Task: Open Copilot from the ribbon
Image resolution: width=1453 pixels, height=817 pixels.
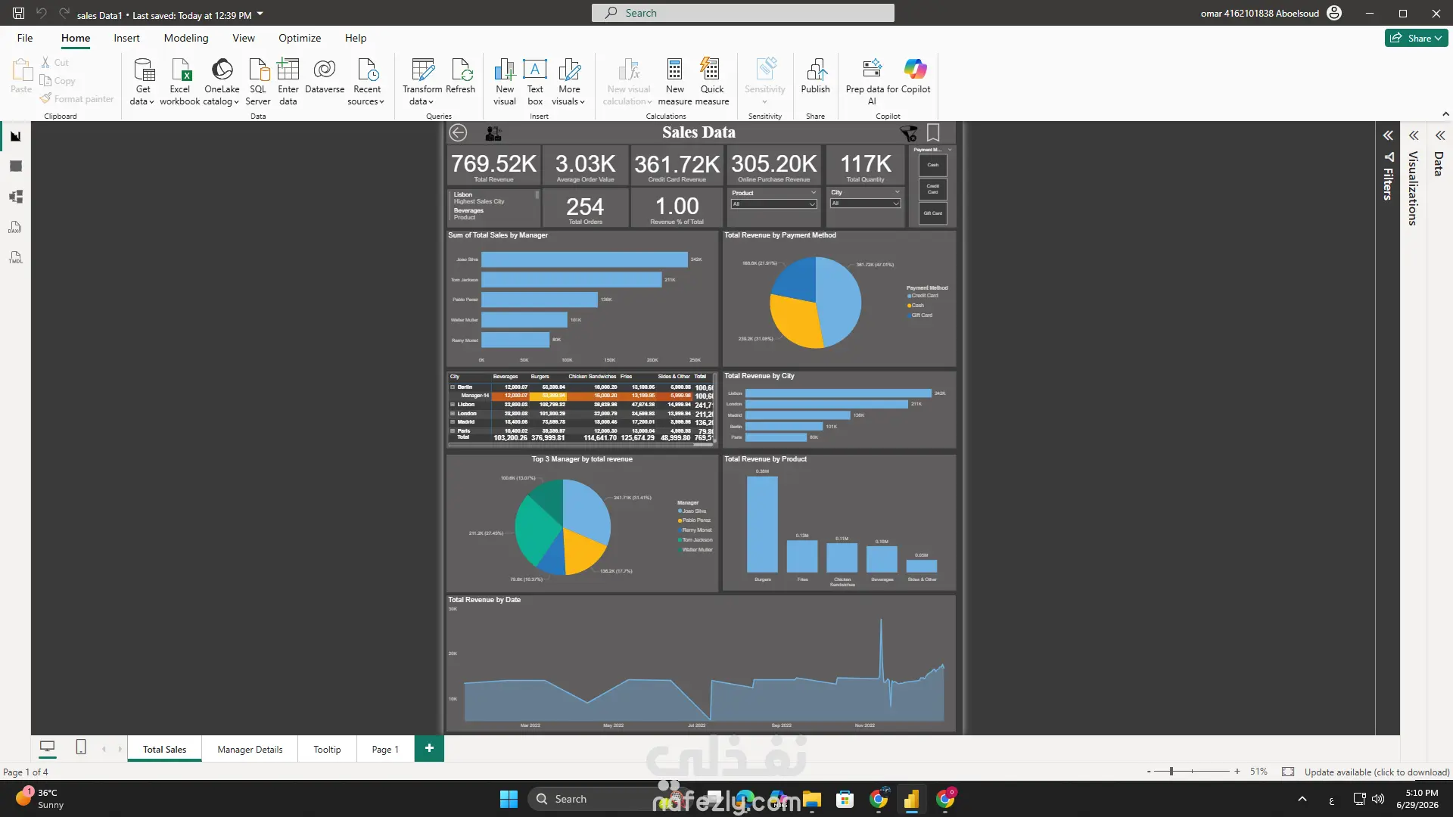Action: coord(916,76)
